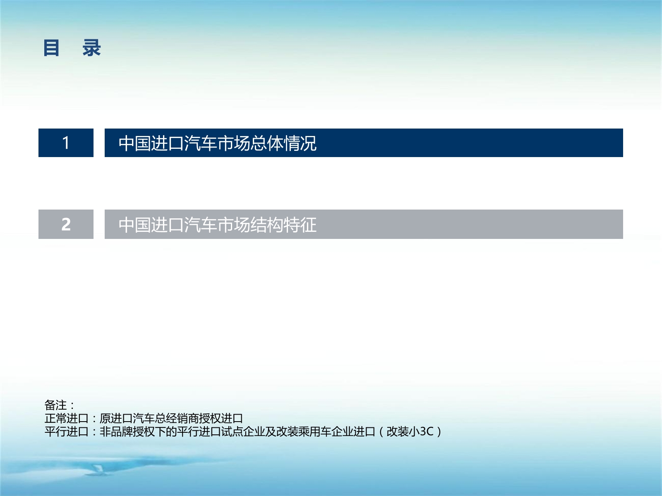Click the gray chapter bar

[455, 223]
